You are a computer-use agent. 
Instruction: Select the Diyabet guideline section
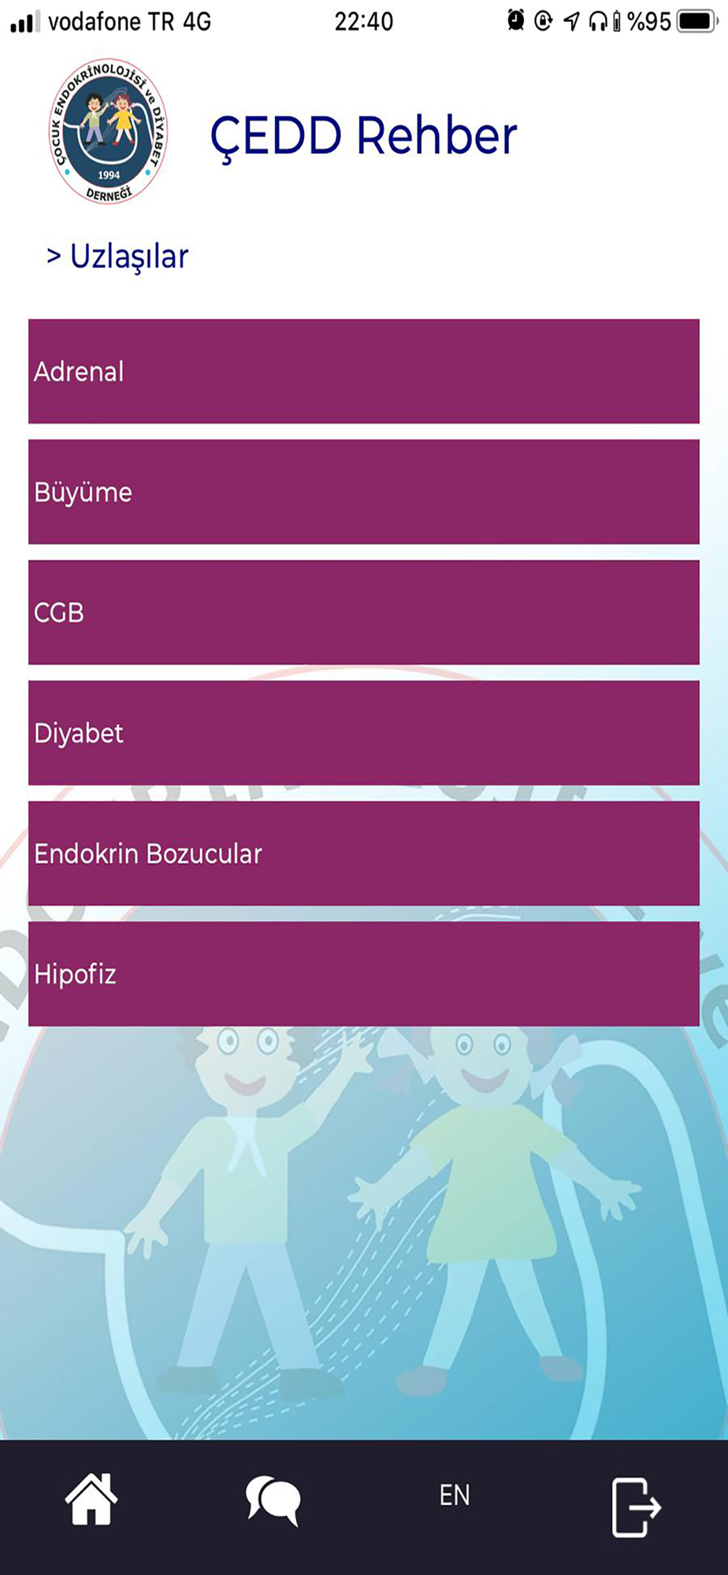tap(364, 732)
